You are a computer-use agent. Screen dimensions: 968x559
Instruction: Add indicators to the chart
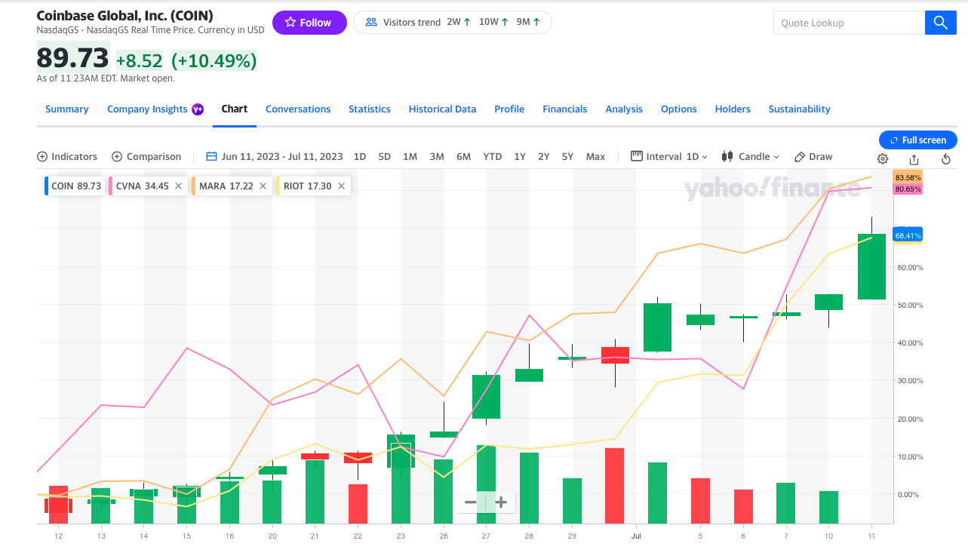67,156
